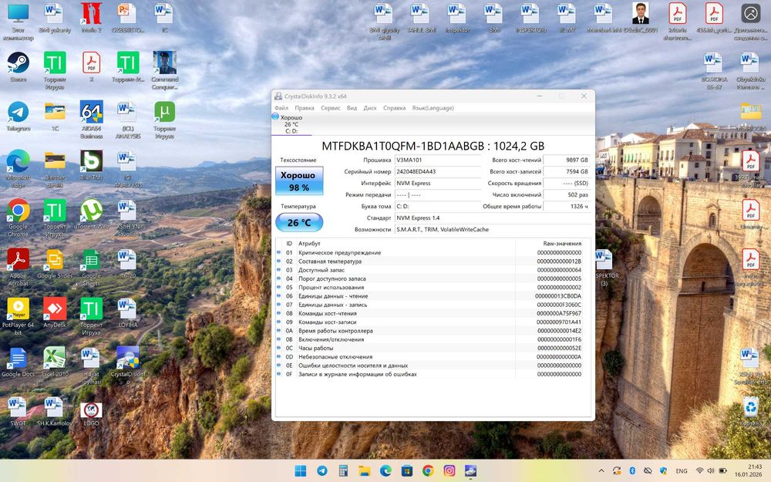Open the Google Slides desktop shortcut
This screenshot has width=771, height=482.
[x=55, y=264]
